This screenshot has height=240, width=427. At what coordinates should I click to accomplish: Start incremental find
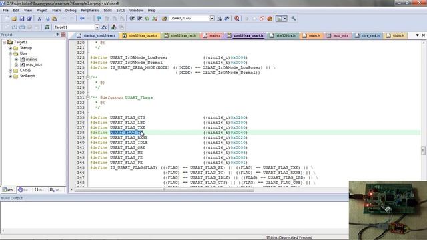click(227, 19)
